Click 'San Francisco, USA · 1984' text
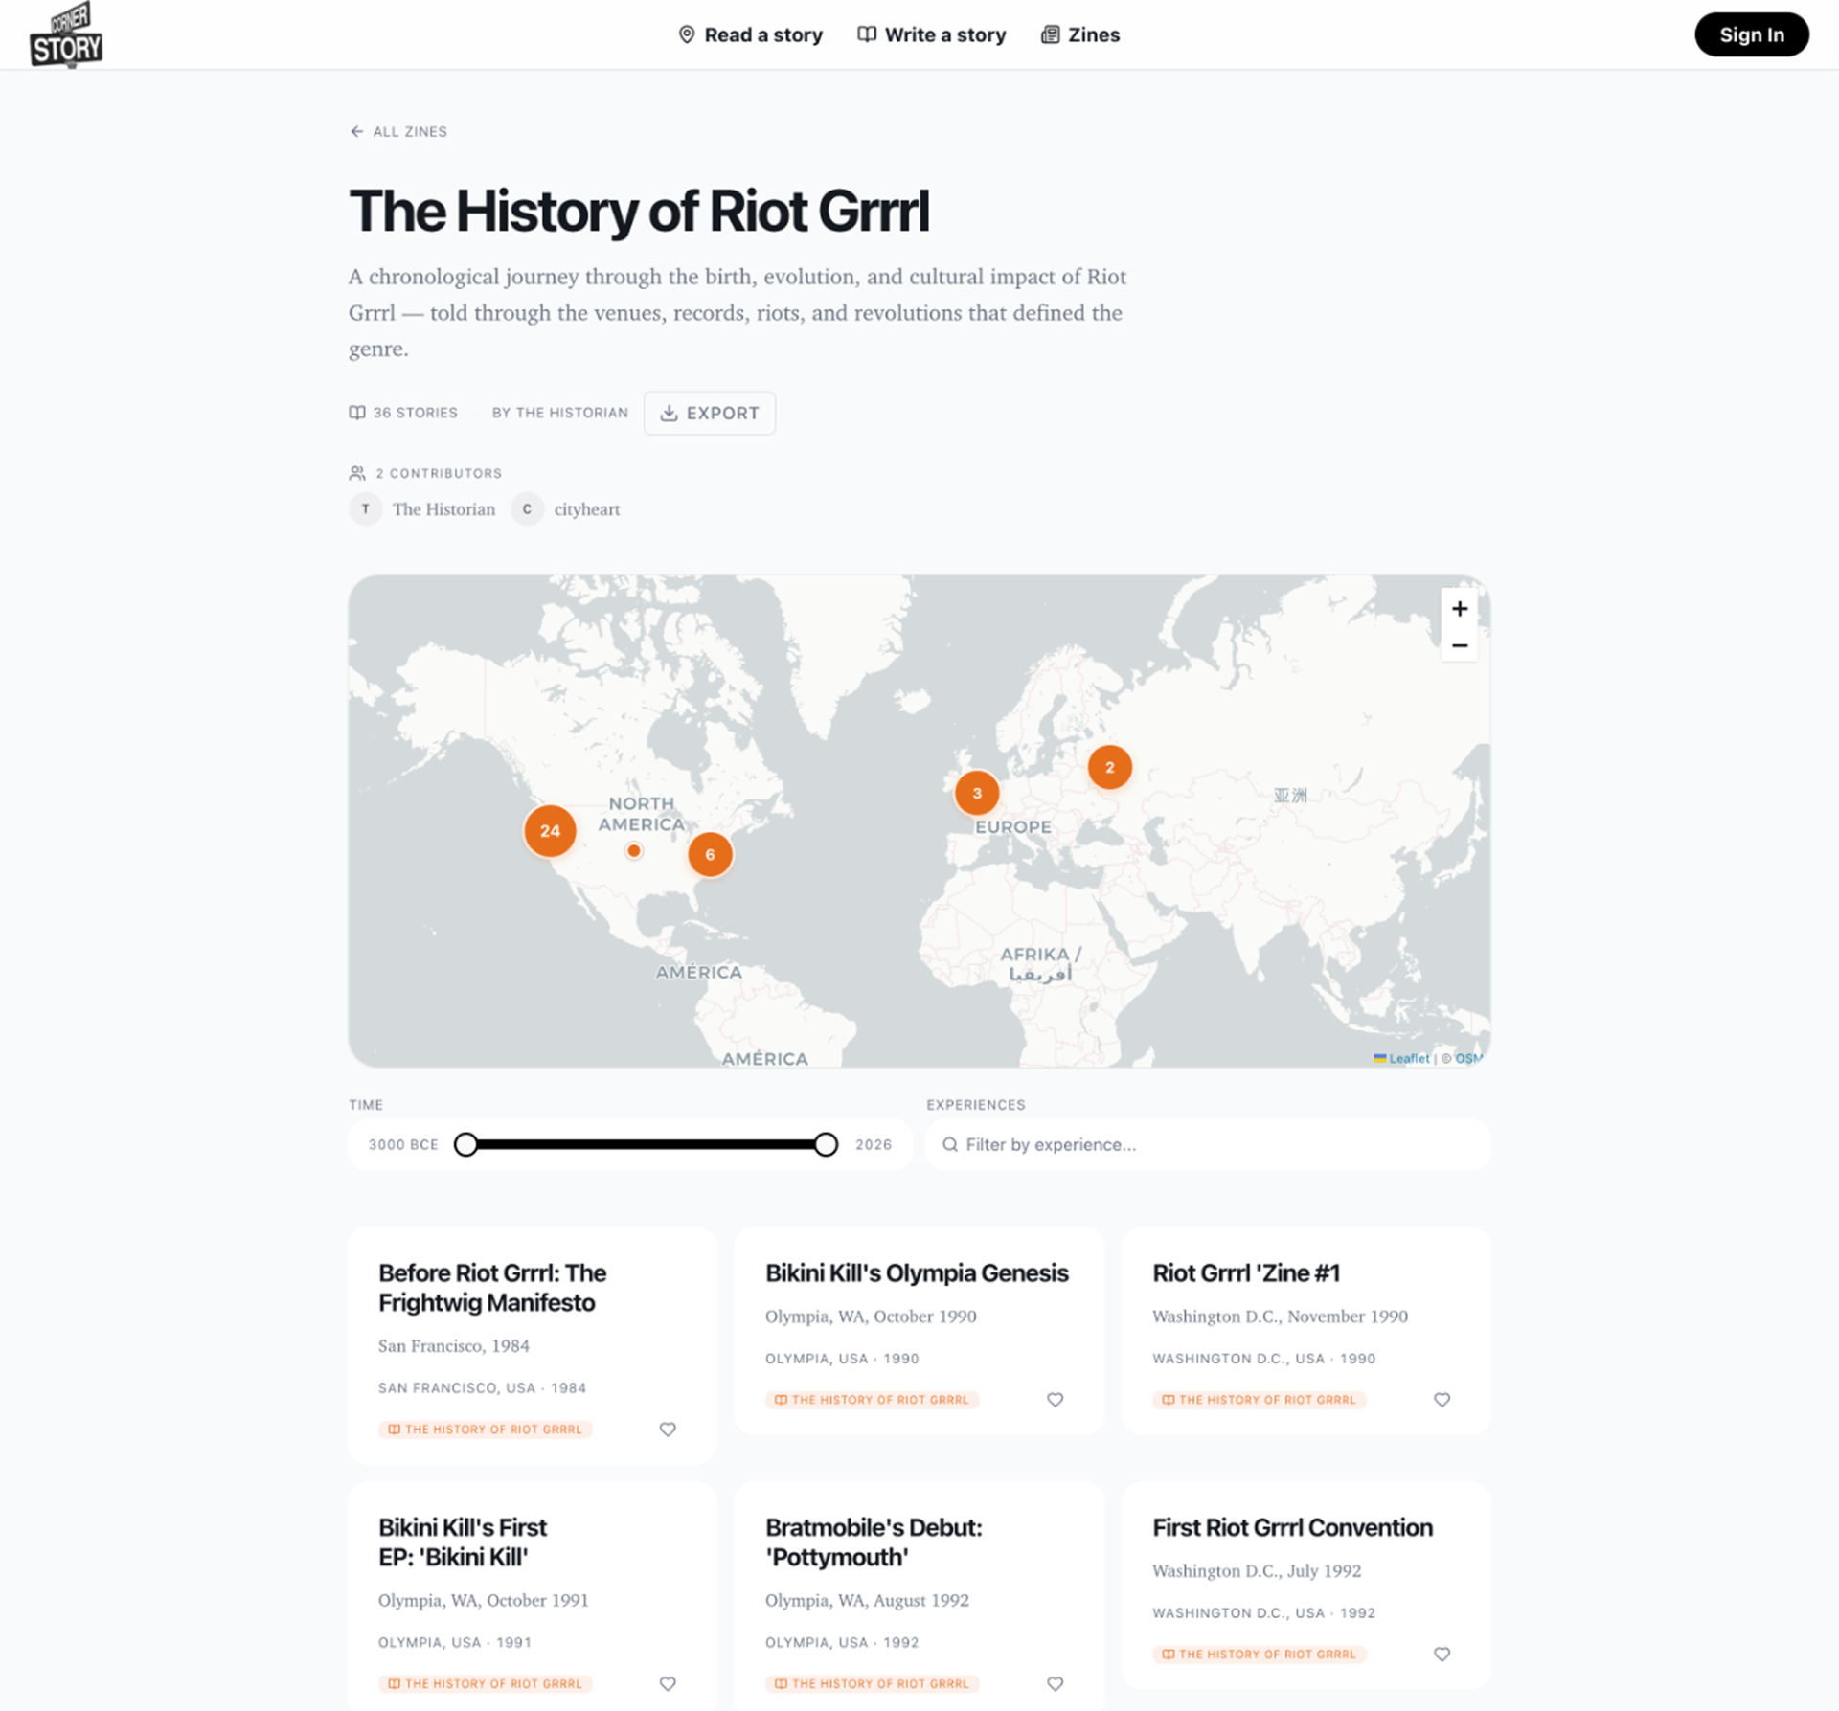The width and height of the screenshot is (1839, 1711). (x=482, y=1387)
